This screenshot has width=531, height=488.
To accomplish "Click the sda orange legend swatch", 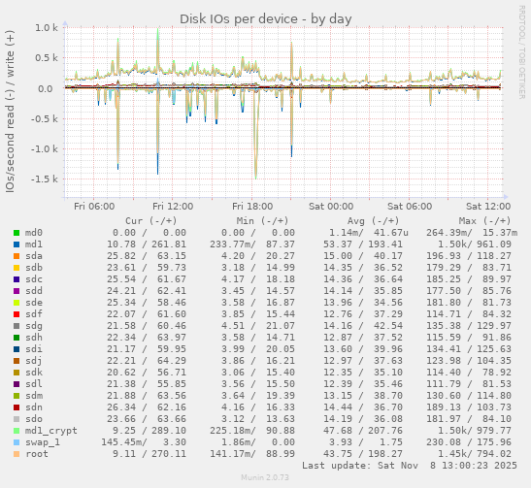I will pyautogui.click(x=17, y=256).
